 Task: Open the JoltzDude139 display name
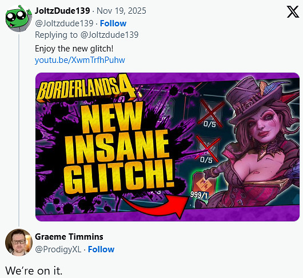click(62, 11)
